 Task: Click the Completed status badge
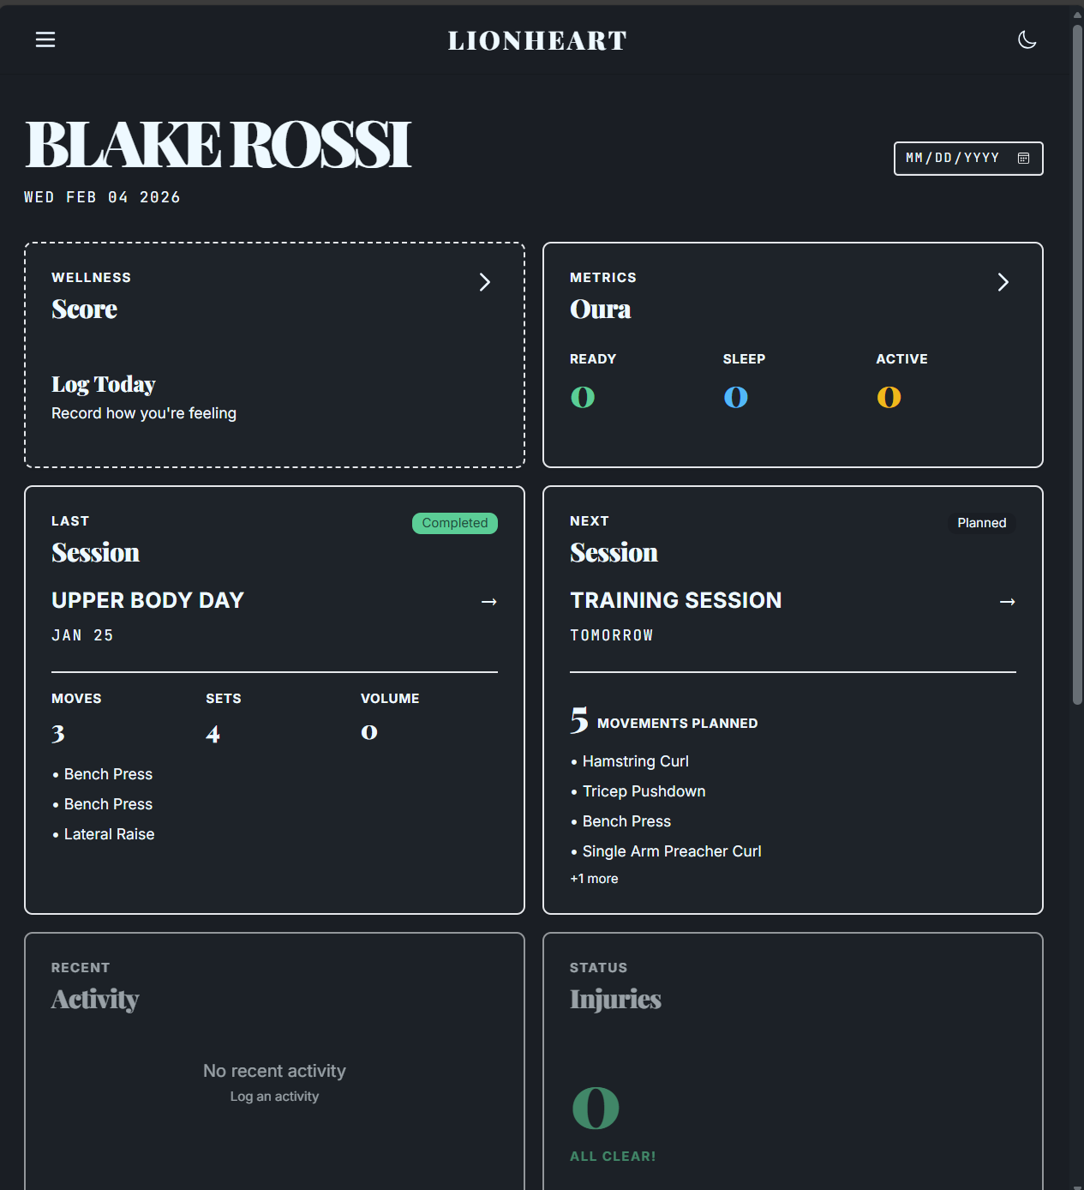(455, 523)
